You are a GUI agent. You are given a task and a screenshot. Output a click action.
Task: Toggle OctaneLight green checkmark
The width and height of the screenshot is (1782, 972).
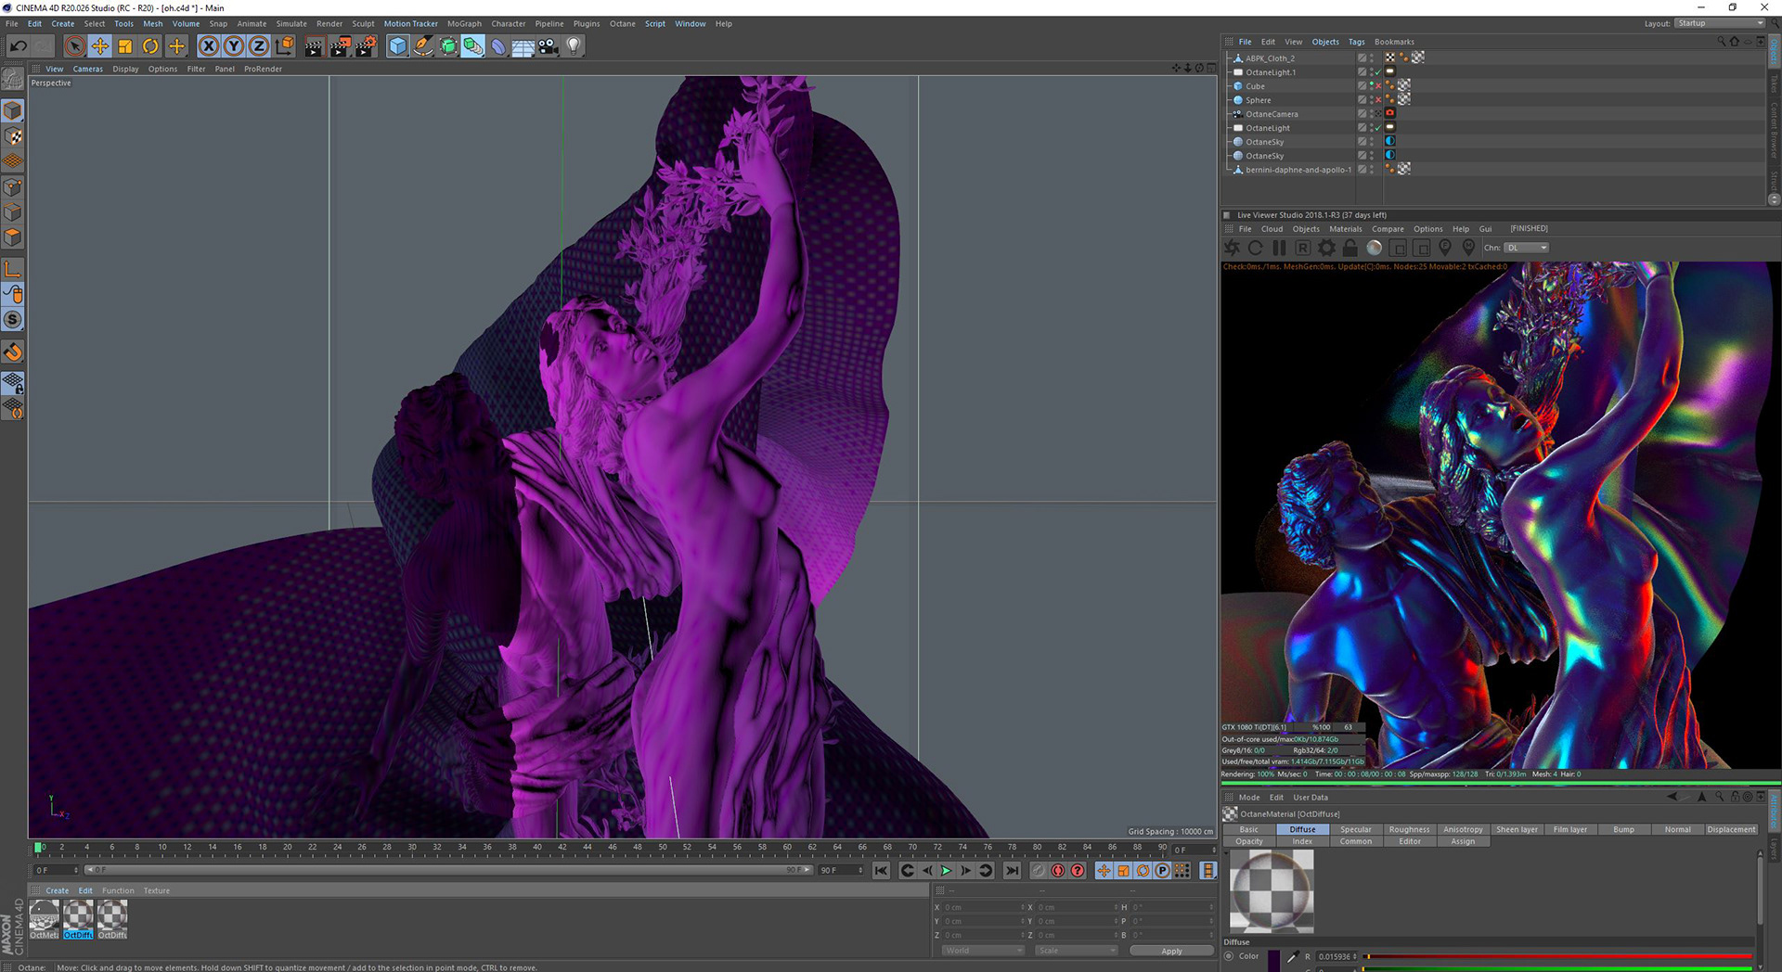click(x=1378, y=128)
